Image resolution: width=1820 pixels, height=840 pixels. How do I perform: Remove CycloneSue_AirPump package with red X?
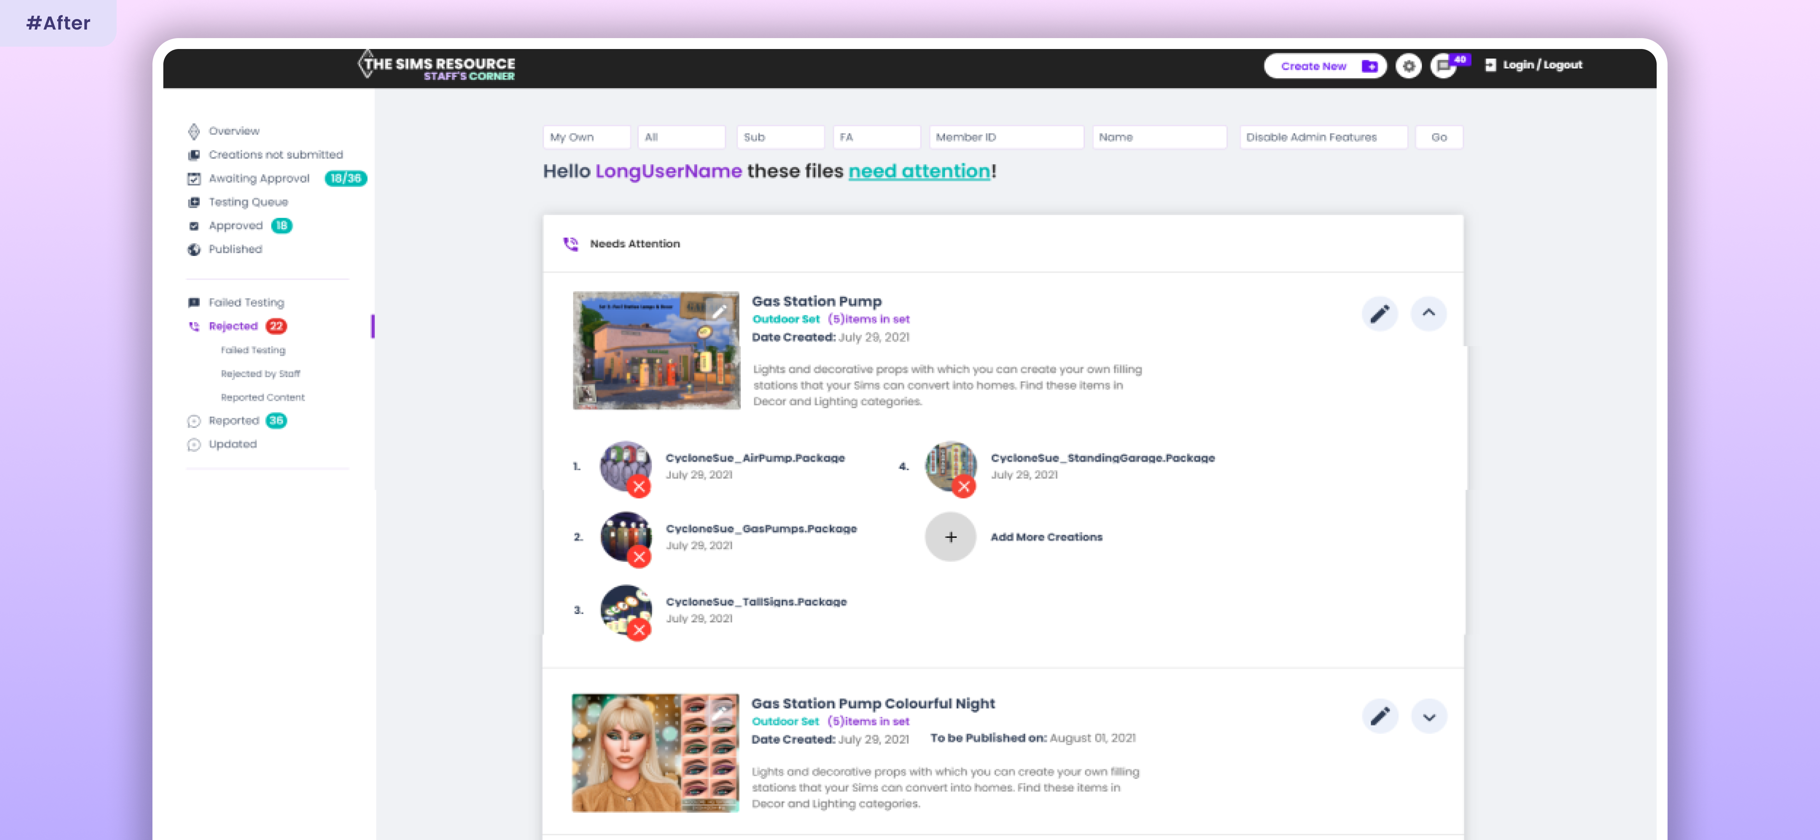639,487
